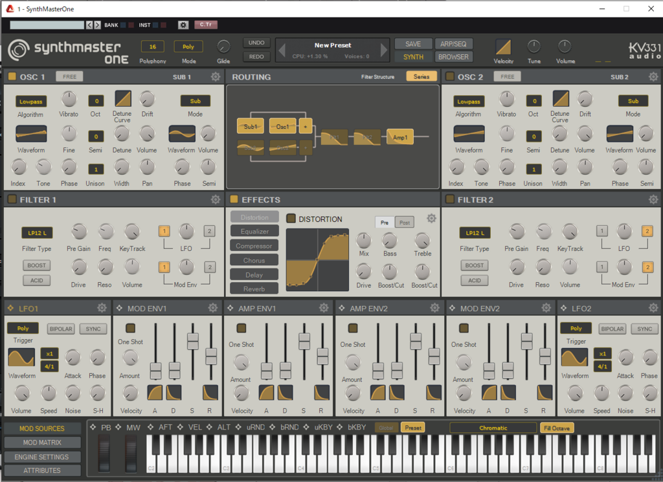This screenshot has height=482, width=663.
Task: Click the LFO1 waveform shape
Action: 21,357
